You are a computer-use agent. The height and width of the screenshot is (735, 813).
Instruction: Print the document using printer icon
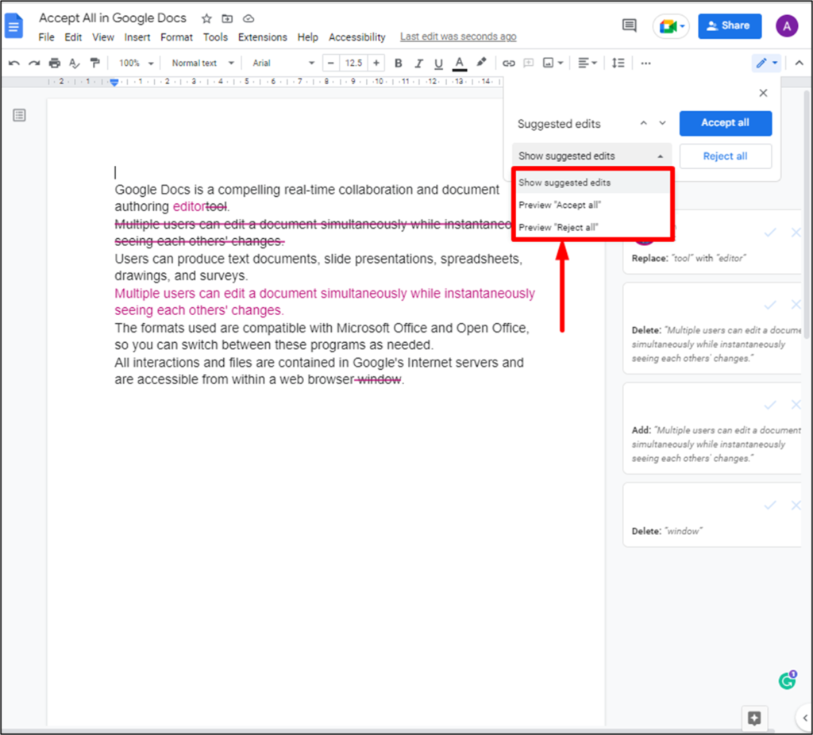point(55,63)
